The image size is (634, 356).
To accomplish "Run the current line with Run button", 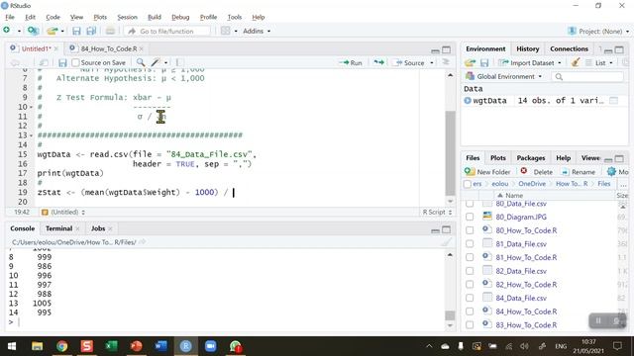I will pyautogui.click(x=351, y=62).
